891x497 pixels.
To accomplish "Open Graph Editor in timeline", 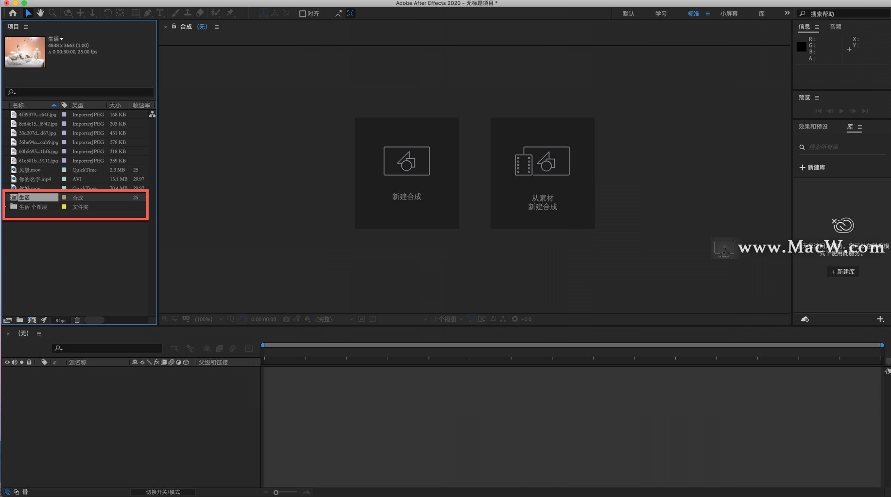I will pos(249,348).
